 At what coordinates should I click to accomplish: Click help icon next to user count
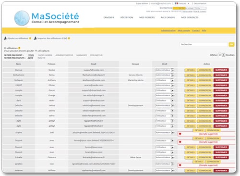[x=19, y=48]
